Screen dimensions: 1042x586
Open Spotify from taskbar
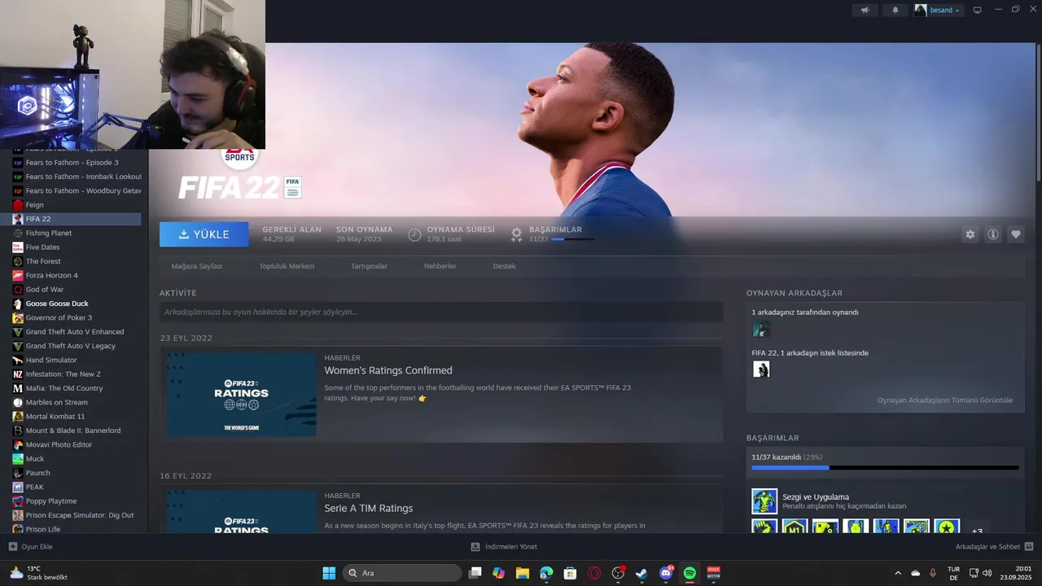[690, 573]
